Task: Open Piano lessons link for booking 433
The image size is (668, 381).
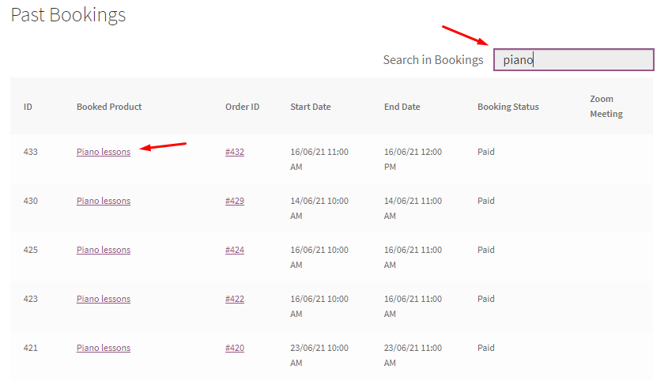Action: point(104,152)
